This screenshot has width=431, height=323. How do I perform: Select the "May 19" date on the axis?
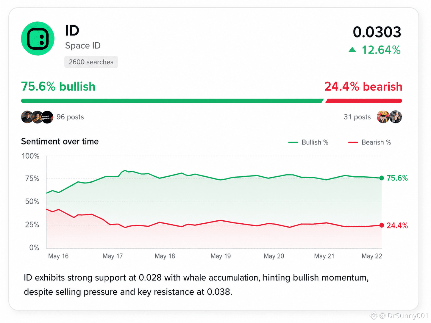coord(221,256)
